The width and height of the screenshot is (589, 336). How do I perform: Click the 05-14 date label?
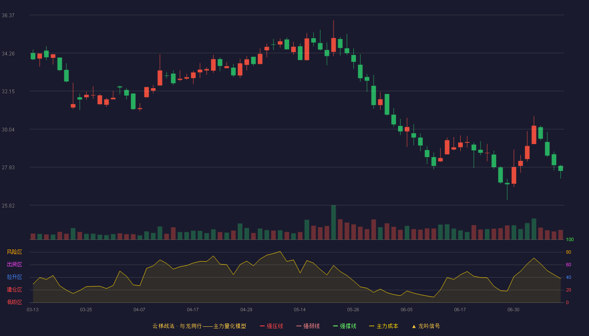pyautogui.click(x=300, y=310)
